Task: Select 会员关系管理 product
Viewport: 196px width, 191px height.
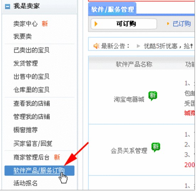Action: pos(129,151)
